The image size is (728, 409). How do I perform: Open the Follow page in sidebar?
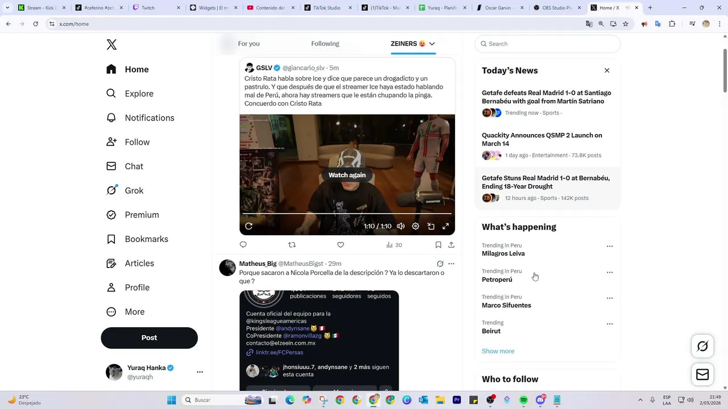coord(128,142)
